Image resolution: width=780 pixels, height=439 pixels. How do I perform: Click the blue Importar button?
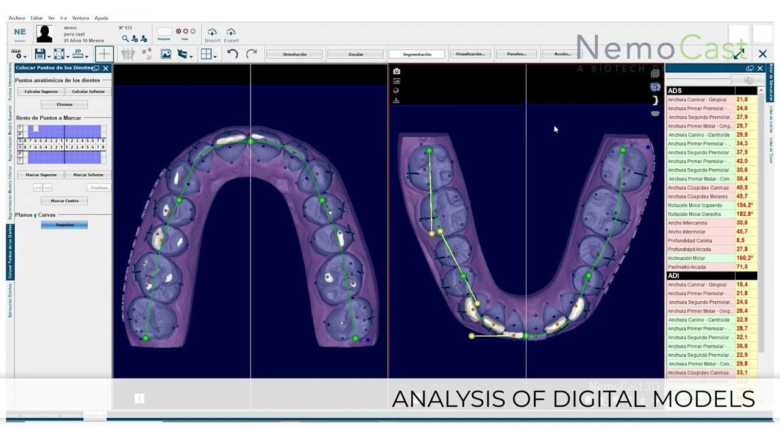coord(65,225)
